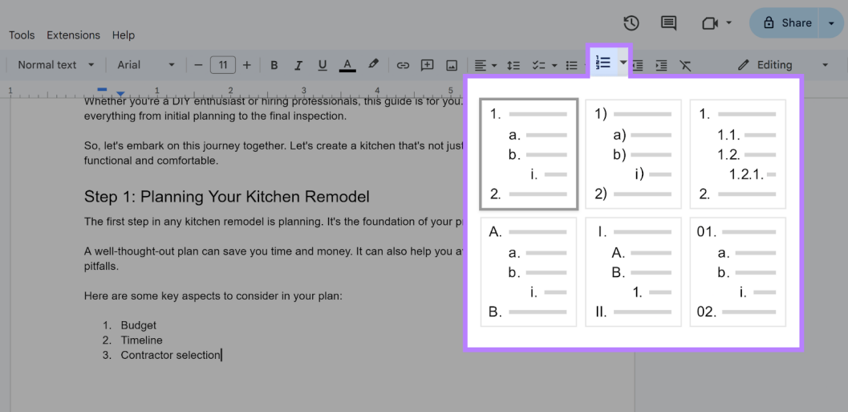Click the text color A button
The height and width of the screenshot is (412, 848).
pos(347,65)
